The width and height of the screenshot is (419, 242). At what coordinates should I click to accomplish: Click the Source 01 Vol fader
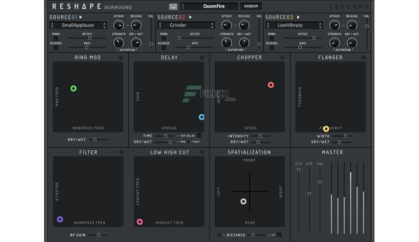[151, 34]
